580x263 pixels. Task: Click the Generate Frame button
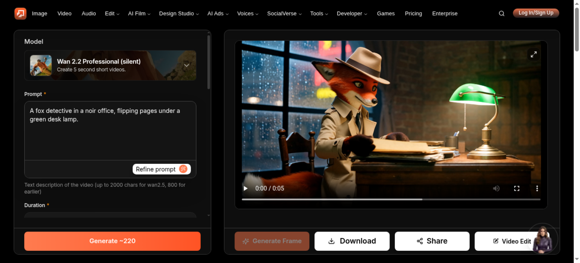click(x=272, y=241)
